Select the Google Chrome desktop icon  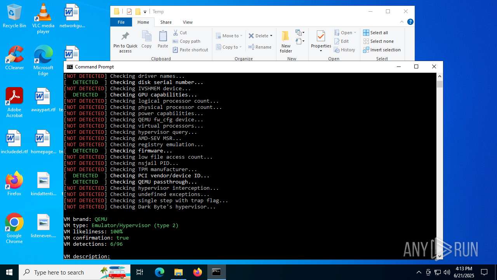tap(14, 229)
